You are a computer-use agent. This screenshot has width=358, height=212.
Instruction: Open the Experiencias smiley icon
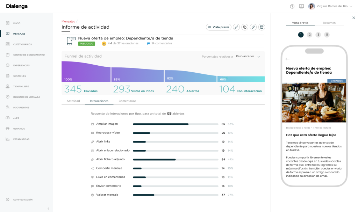tap(8, 65)
